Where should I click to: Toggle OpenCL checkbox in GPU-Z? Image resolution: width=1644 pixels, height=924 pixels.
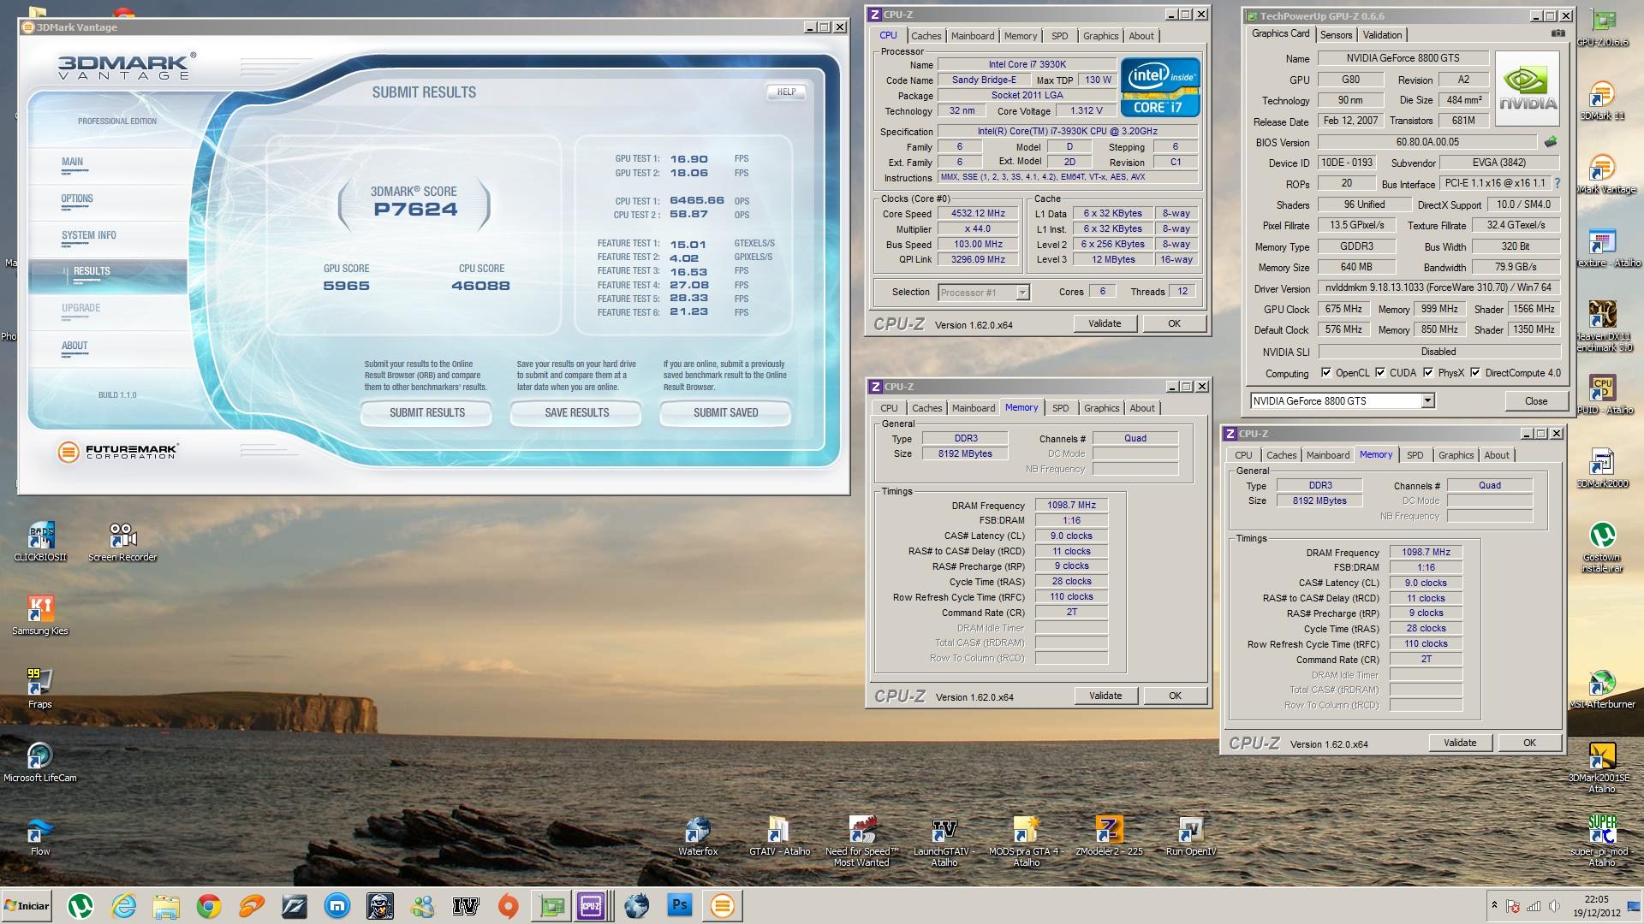1326,373
